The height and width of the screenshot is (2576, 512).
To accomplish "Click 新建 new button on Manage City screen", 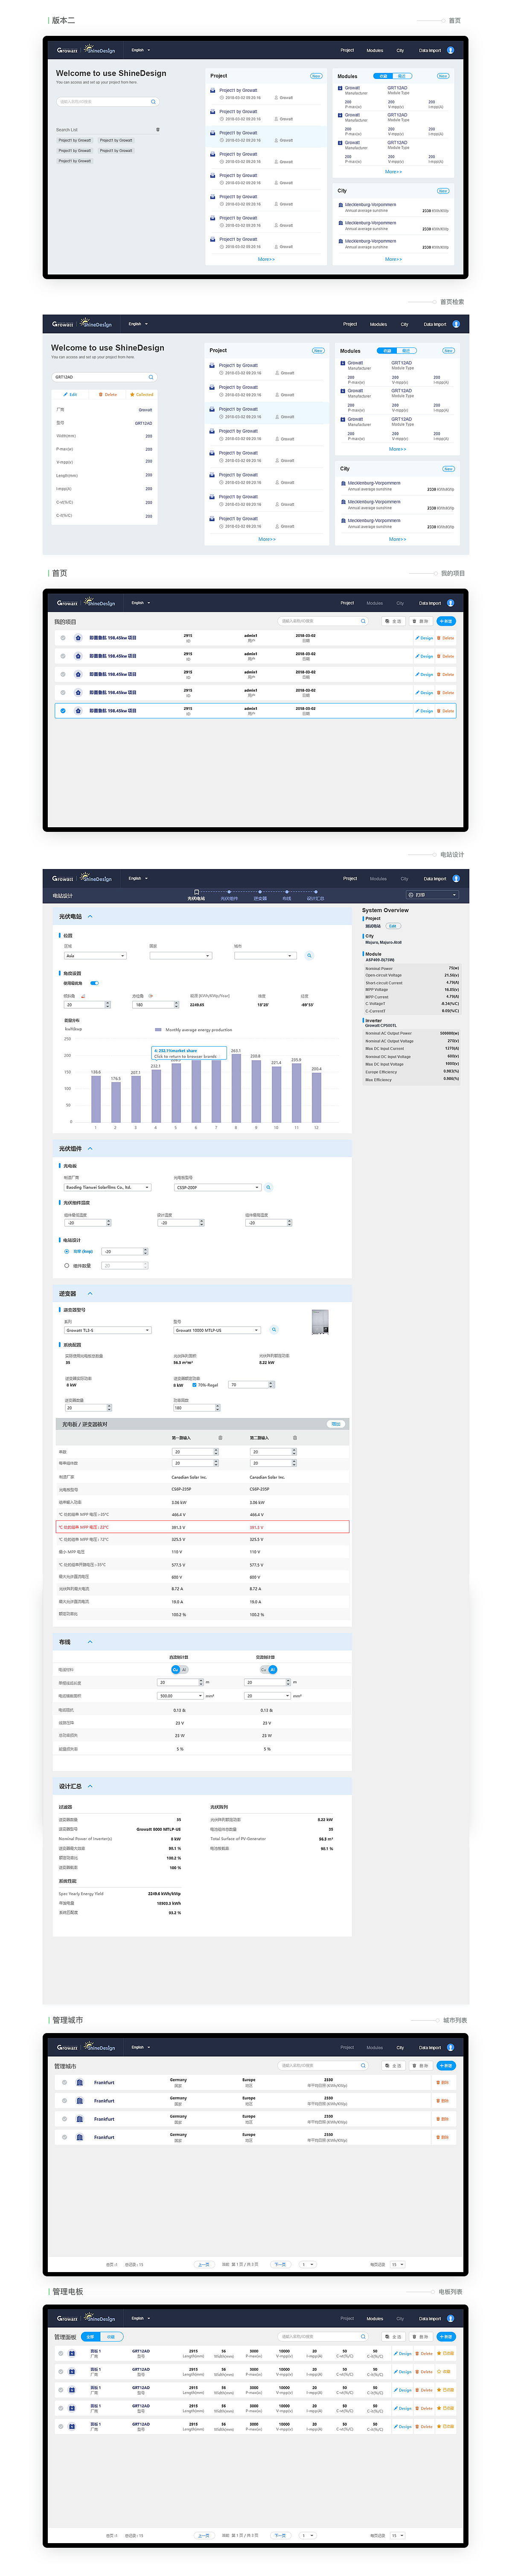I will [x=446, y=2065].
